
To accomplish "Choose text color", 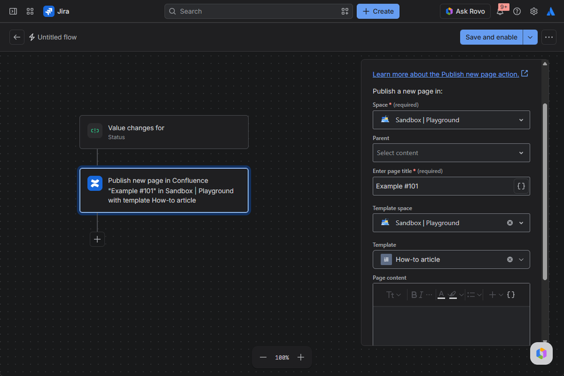I will pyautogui.click(x=441, y=295).
